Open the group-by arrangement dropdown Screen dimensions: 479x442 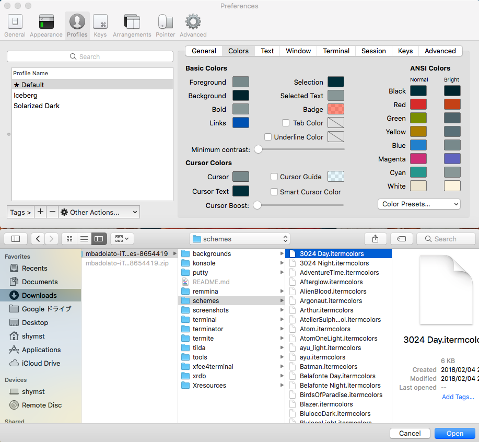click(x=122, y=239)
